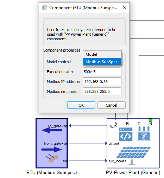
Task: Click the code window icon in PV Plant
Action: 126,134
